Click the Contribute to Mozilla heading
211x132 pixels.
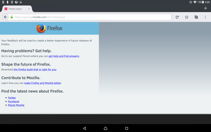pos(21,78)
